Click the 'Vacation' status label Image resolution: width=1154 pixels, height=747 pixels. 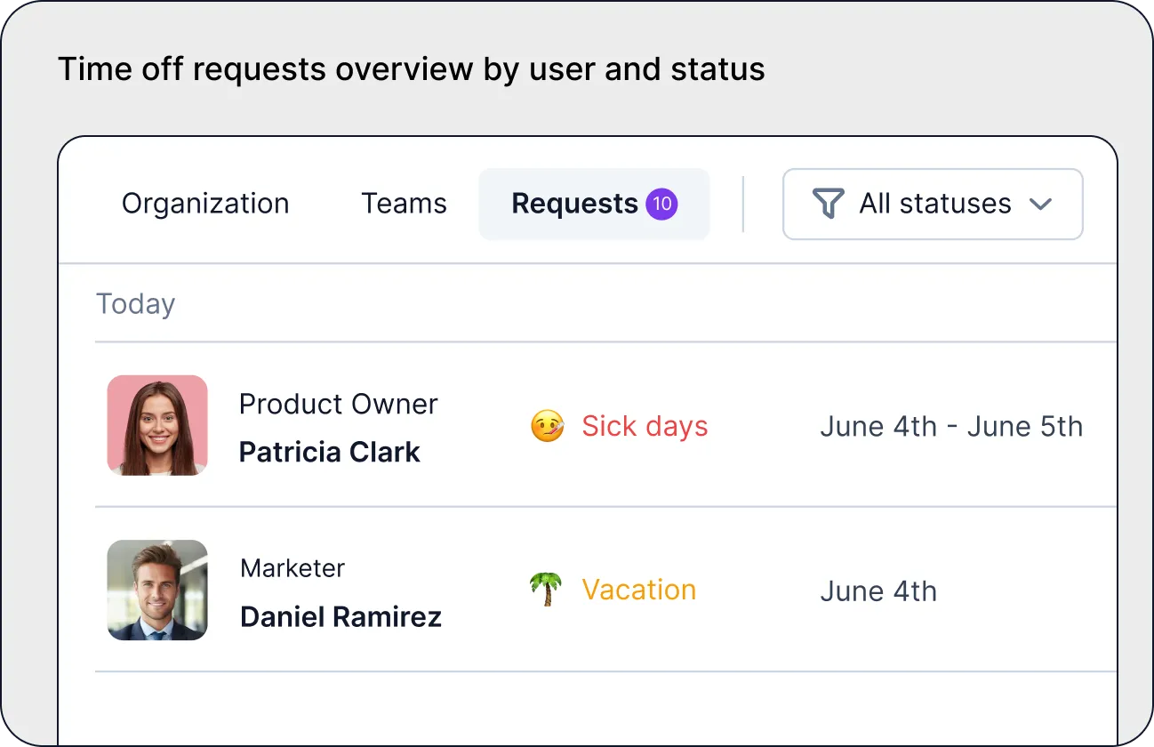click(x=638, y=589)
